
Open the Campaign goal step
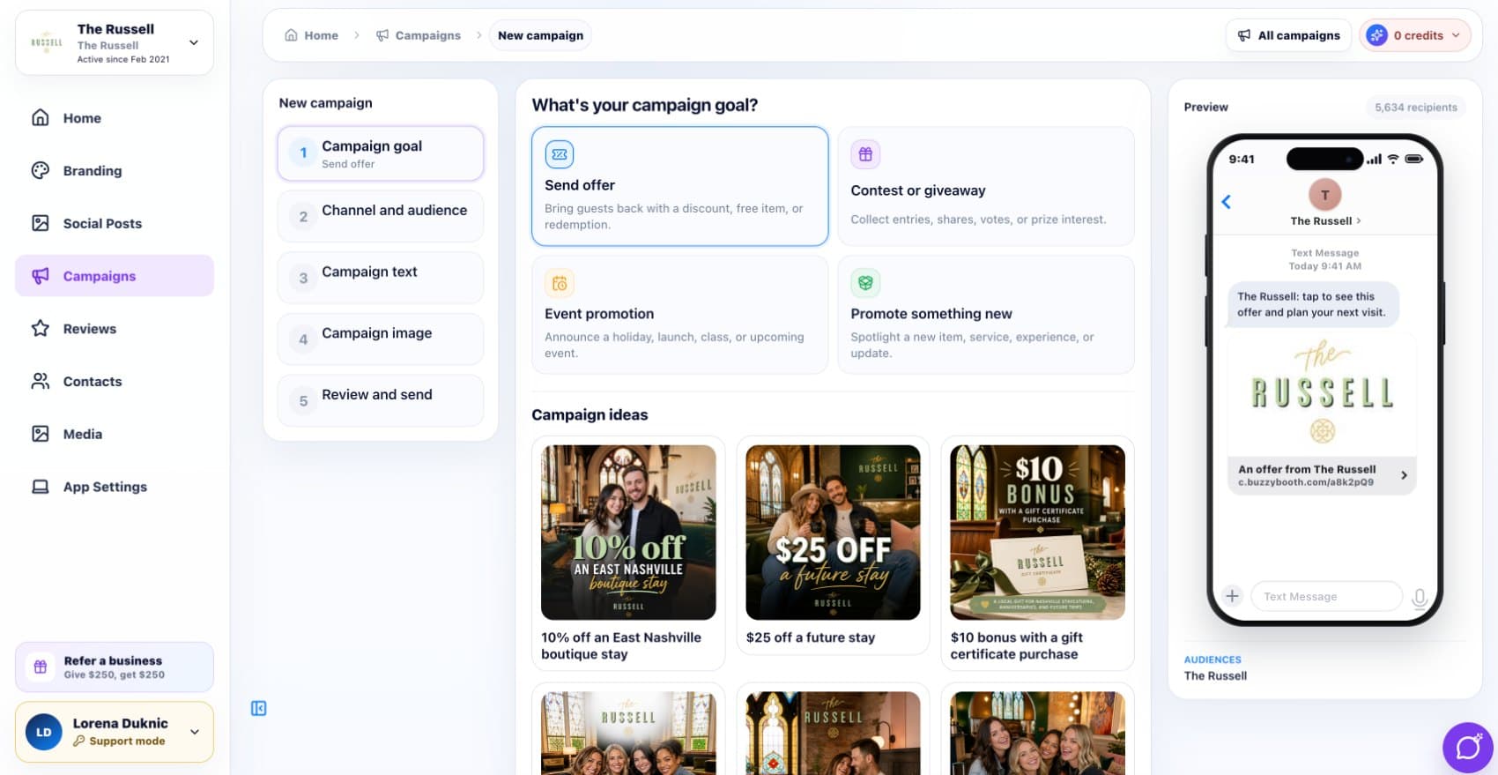(x=381, y=153)
